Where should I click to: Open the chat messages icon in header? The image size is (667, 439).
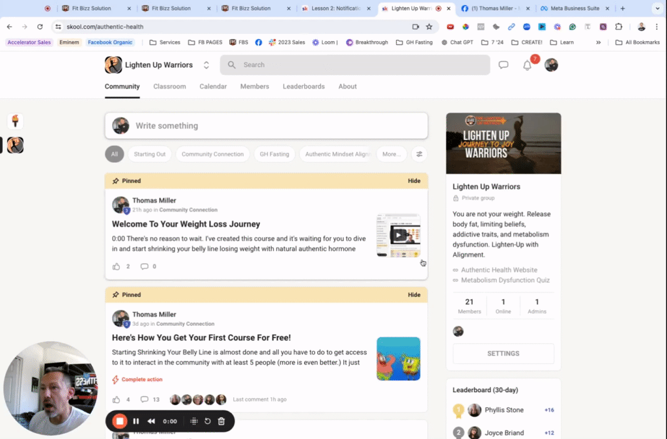click(x=504, y=65)
